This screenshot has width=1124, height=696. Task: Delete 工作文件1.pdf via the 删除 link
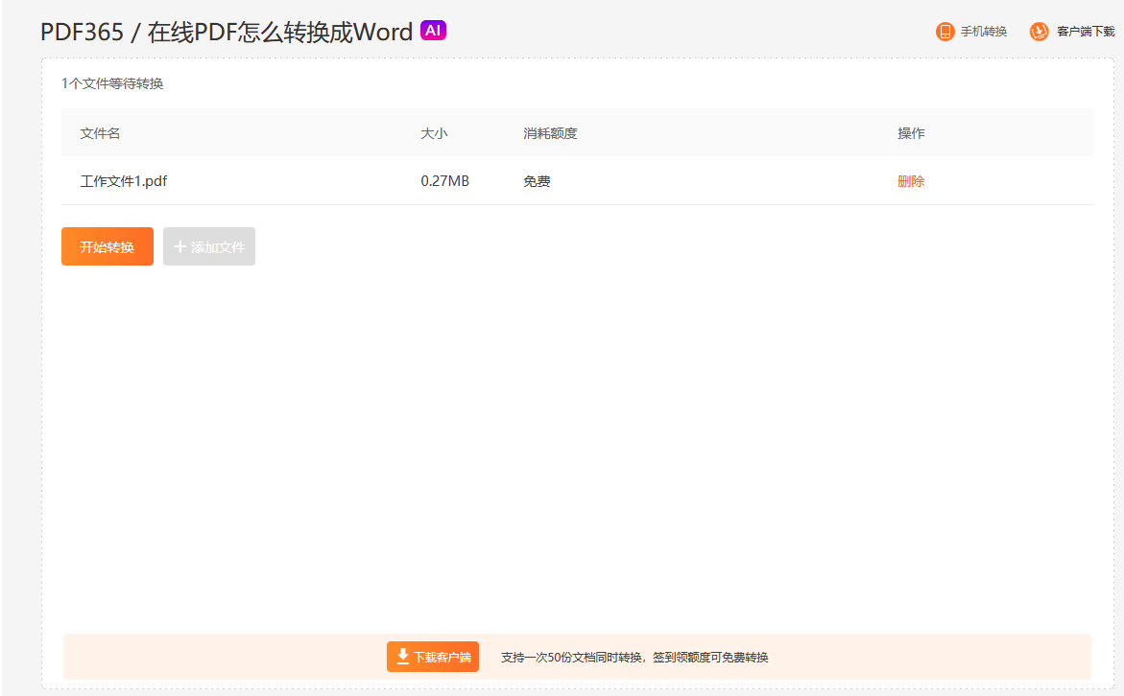[x=911, y=181]
